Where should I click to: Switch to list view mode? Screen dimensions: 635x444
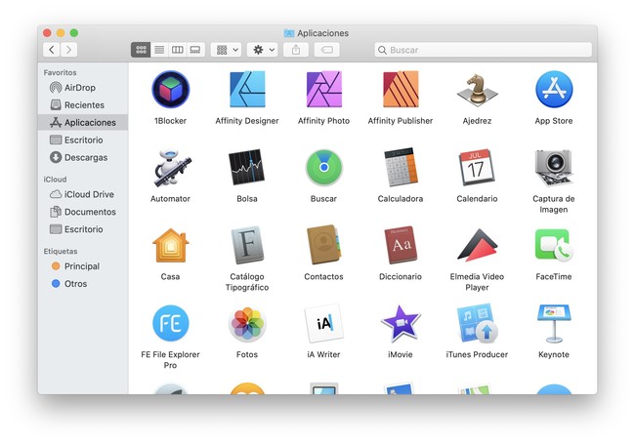click(x=159, y=50)
